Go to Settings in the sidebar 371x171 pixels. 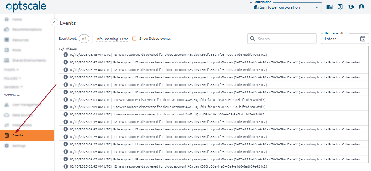click(19, 145)
